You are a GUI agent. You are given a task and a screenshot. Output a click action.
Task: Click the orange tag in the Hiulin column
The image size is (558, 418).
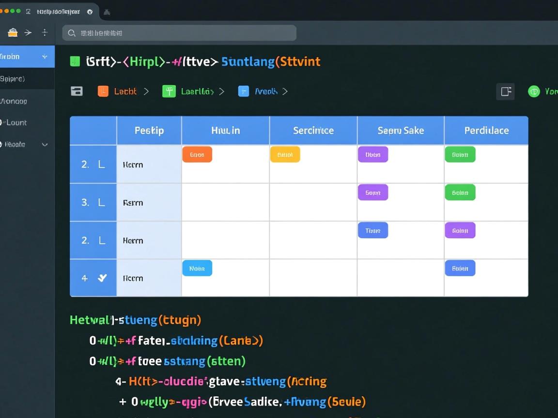[x=197, y=155]
